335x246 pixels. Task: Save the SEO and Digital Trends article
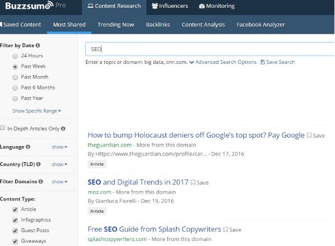pos(199,182)
